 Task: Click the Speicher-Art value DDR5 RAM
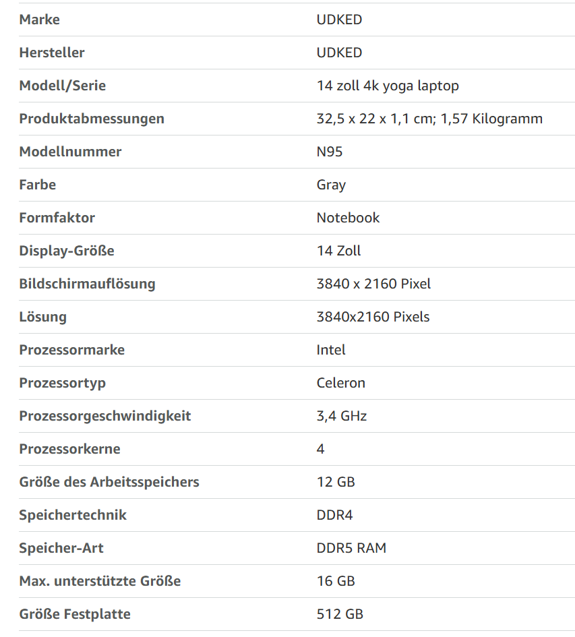(x=351, y=548)
